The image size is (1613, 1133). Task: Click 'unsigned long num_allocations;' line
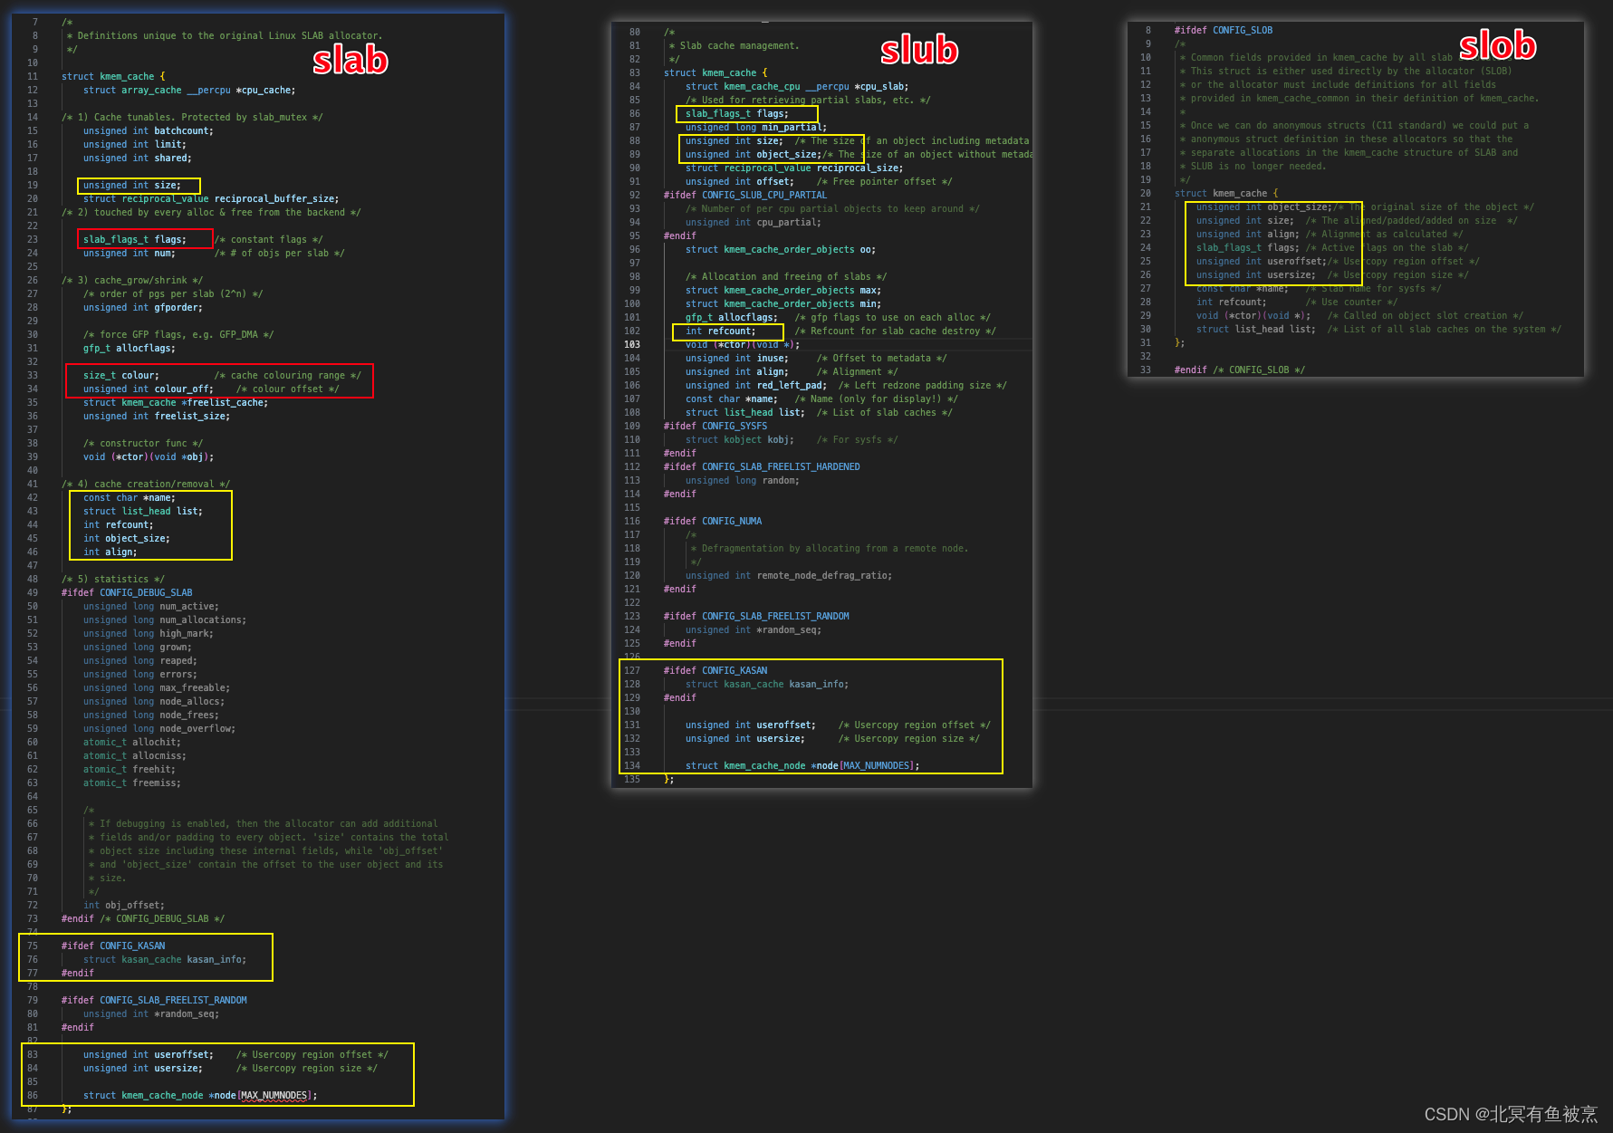tap(165, 619)
